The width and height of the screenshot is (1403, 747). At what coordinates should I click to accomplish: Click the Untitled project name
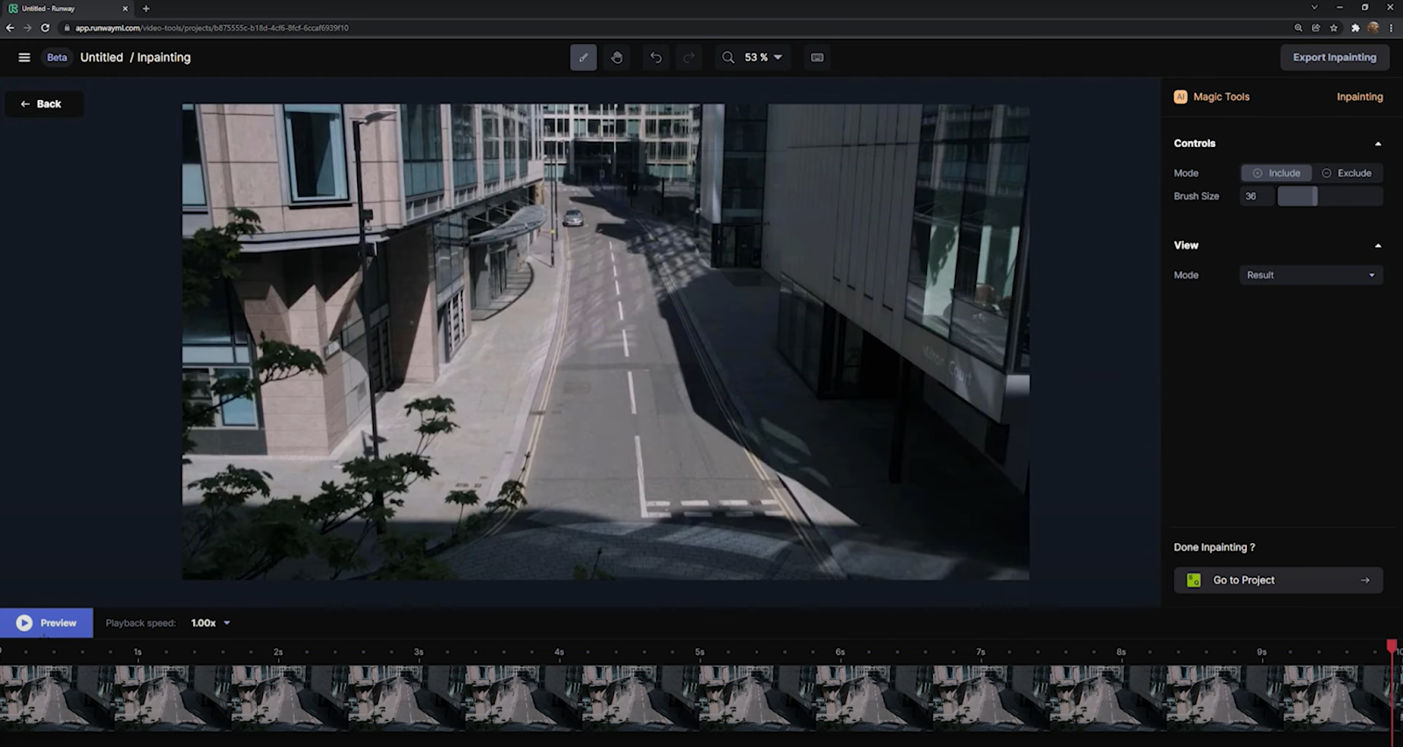coord(102,58)
